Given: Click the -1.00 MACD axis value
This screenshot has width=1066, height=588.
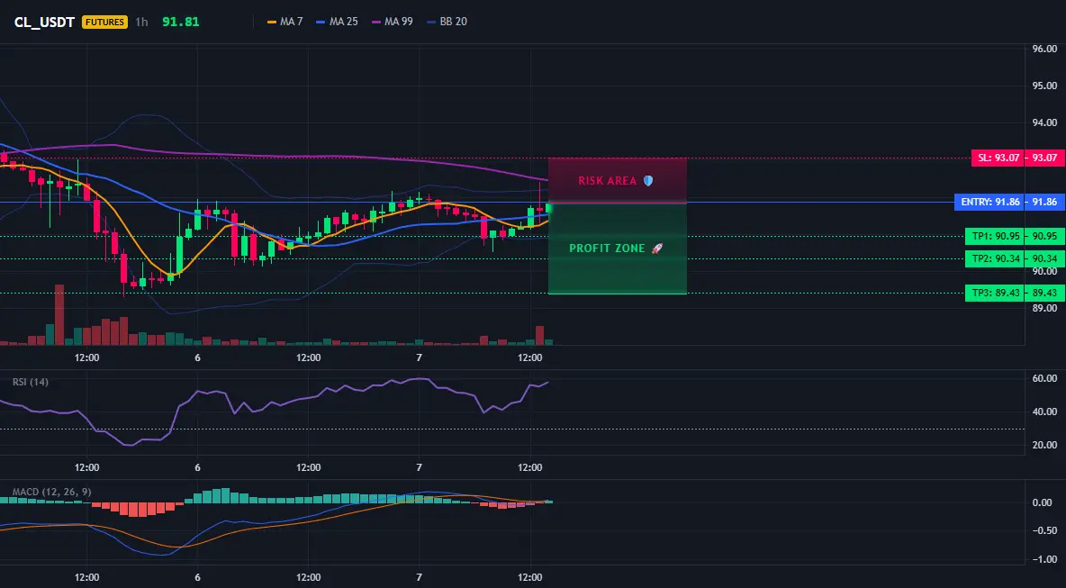Looking at the screenshot, I should pyautogui.click(x=1043, y=559).
